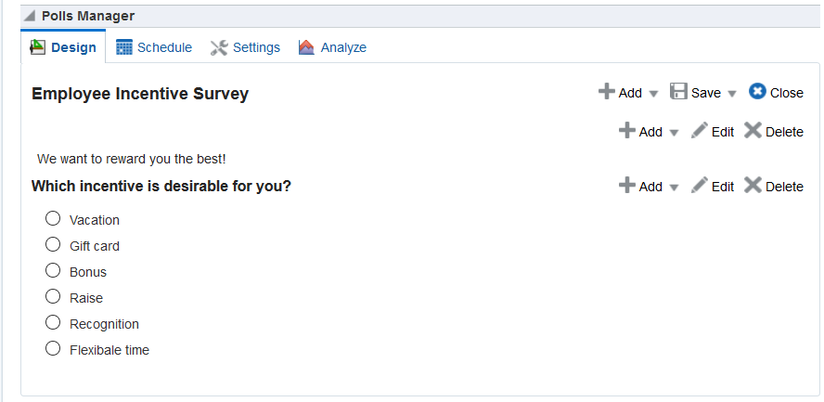Click the Design tab icon
Image resolution: width=824 pixels, height=402 pixels.
[38, 47]
